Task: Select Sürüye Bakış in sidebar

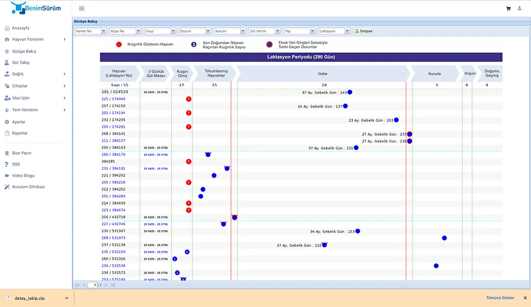Action: coord(24,51)
